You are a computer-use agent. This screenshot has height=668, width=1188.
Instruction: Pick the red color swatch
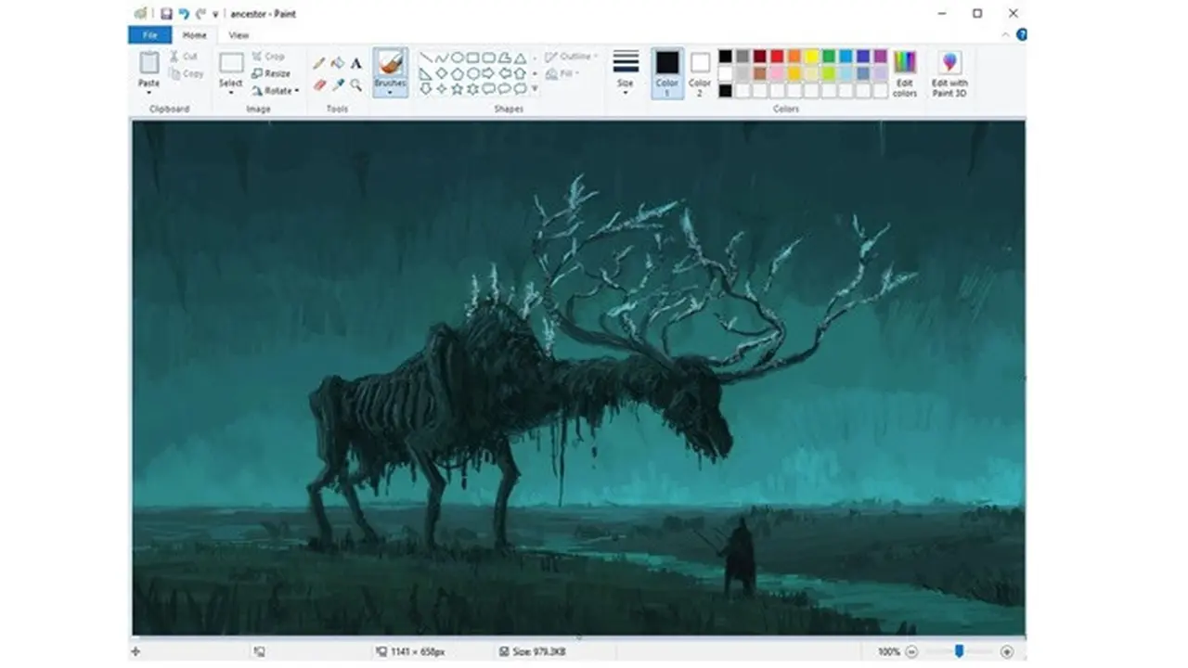pos(776,56)
